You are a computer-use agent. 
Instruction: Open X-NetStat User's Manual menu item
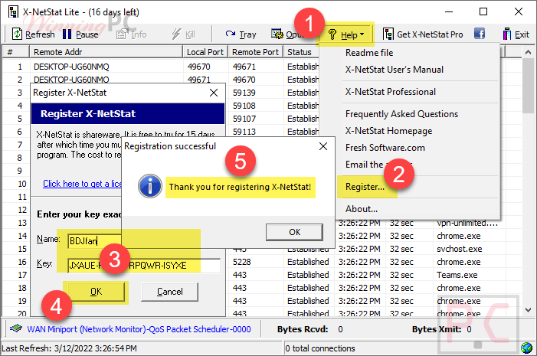[394, 70]
